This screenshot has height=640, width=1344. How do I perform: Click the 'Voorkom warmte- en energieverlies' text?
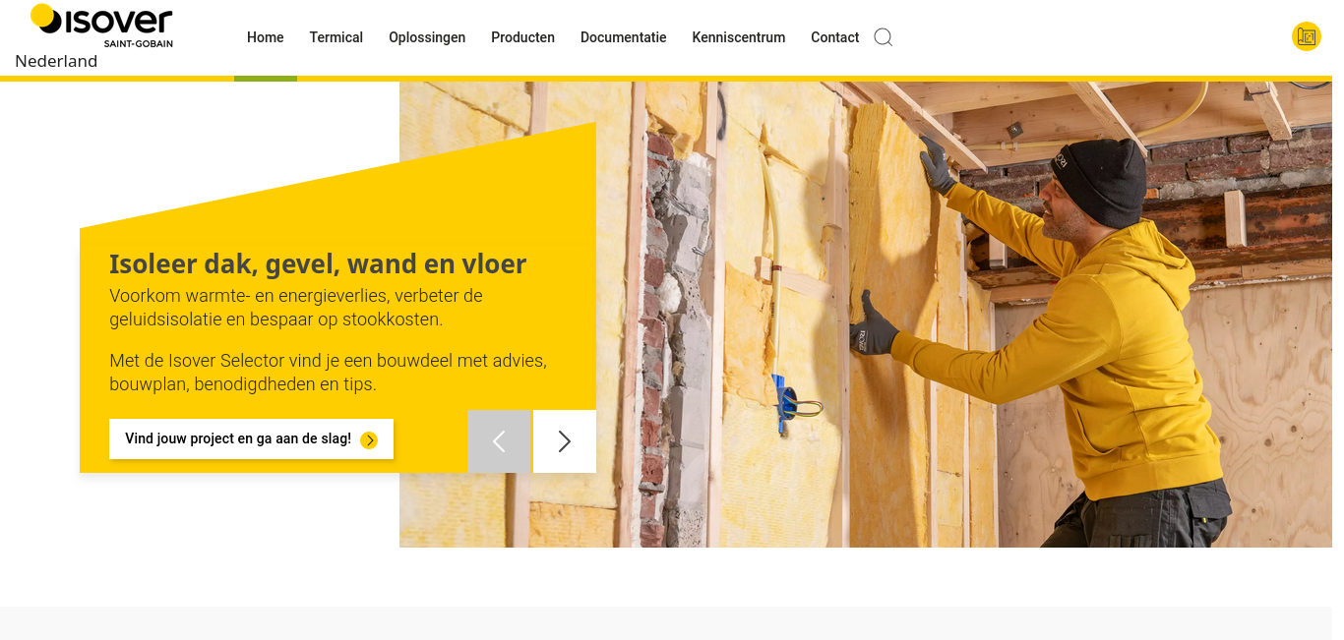click(x=296, y=308)
